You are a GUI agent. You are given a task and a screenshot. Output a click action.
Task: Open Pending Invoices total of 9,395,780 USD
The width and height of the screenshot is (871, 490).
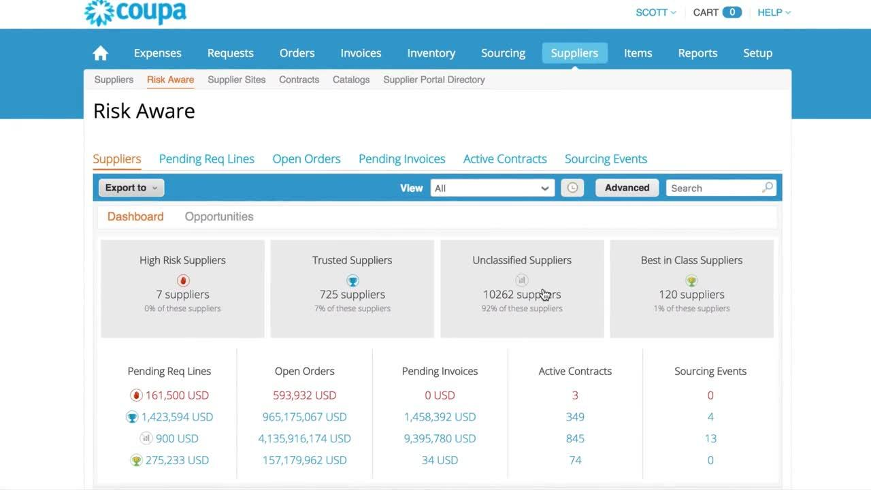440,438
